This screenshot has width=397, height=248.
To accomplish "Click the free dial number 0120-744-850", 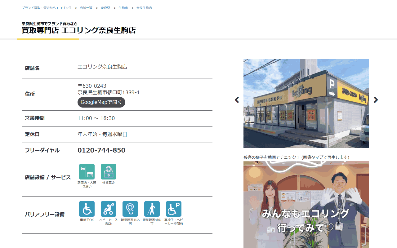I will coord(101,150).
